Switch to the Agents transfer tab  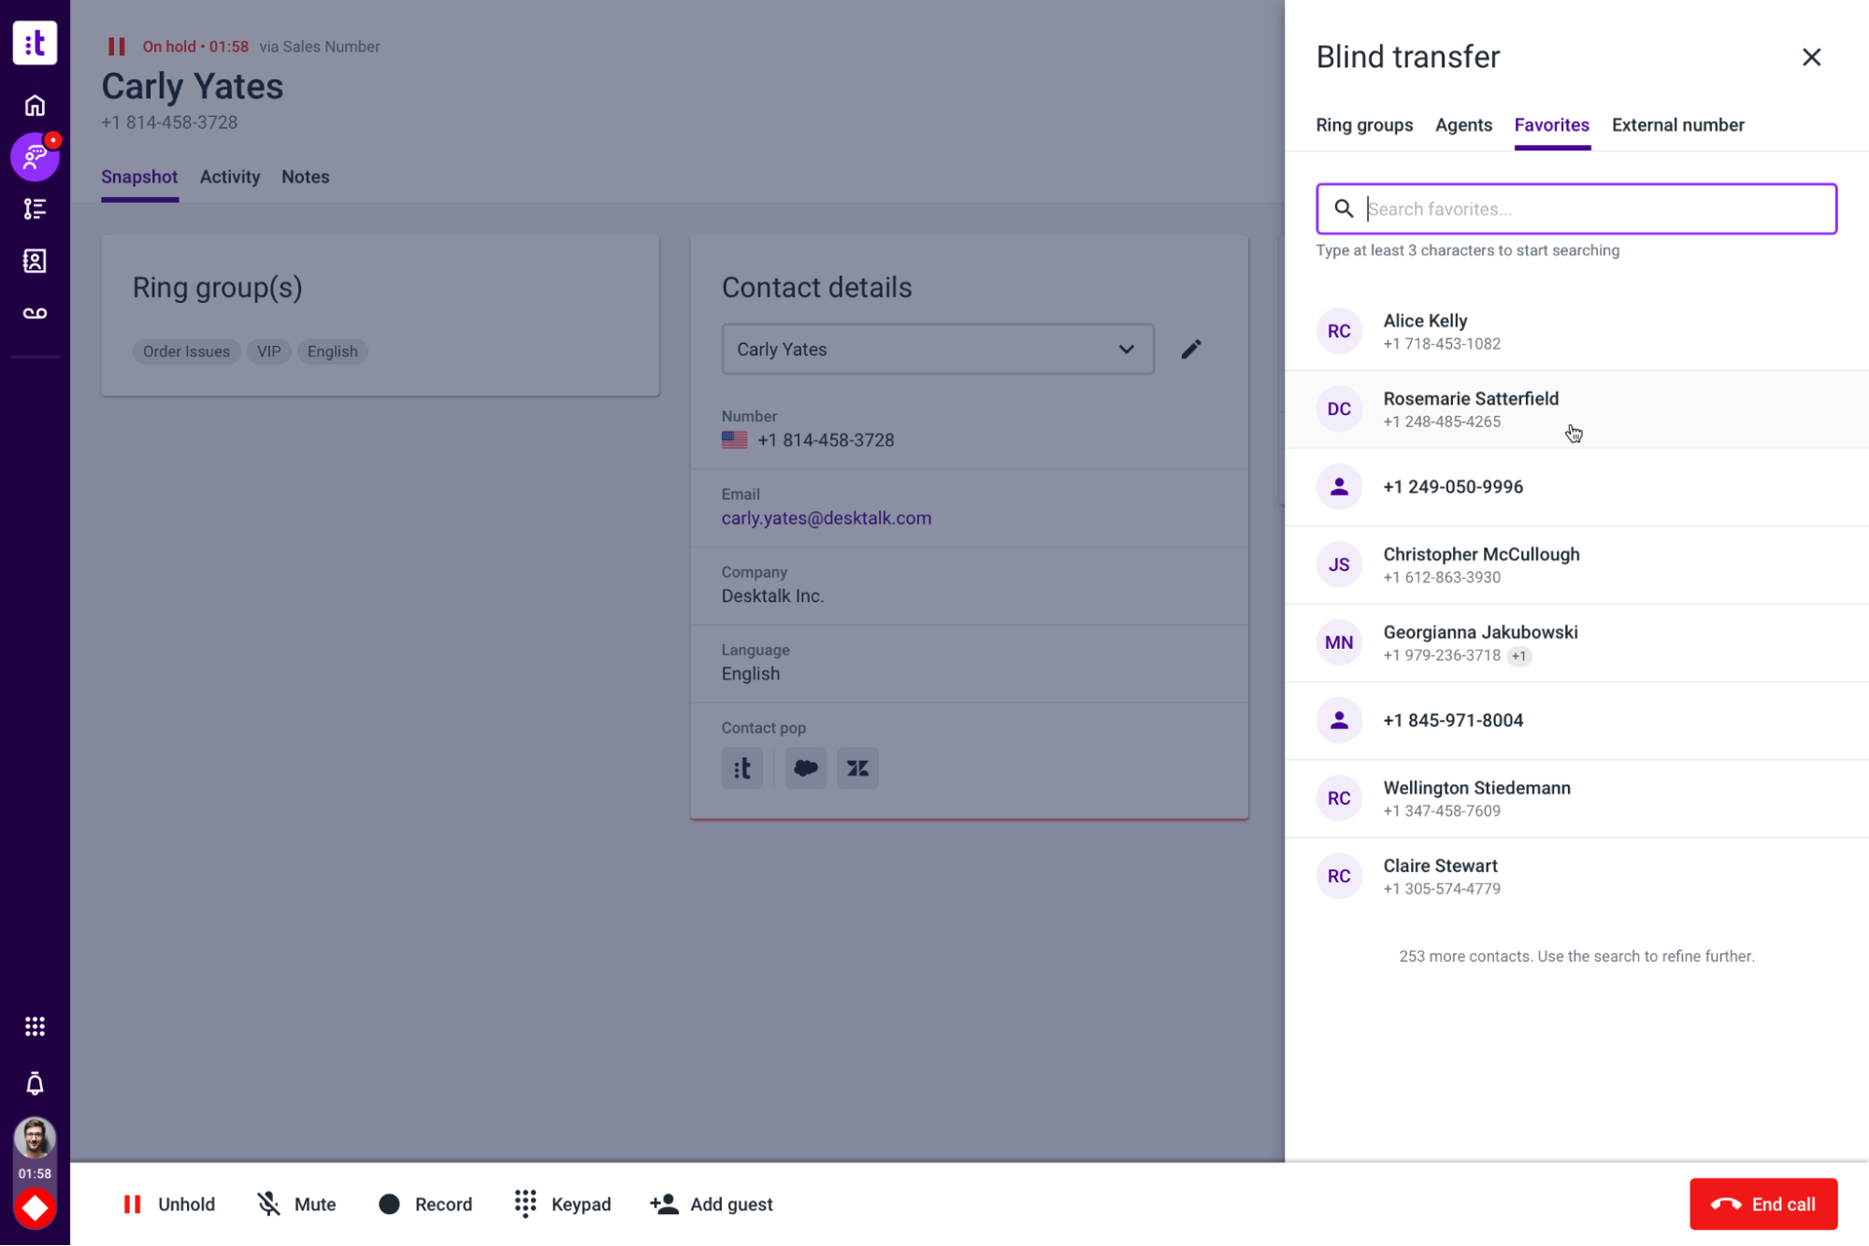tap(1463, 124)
